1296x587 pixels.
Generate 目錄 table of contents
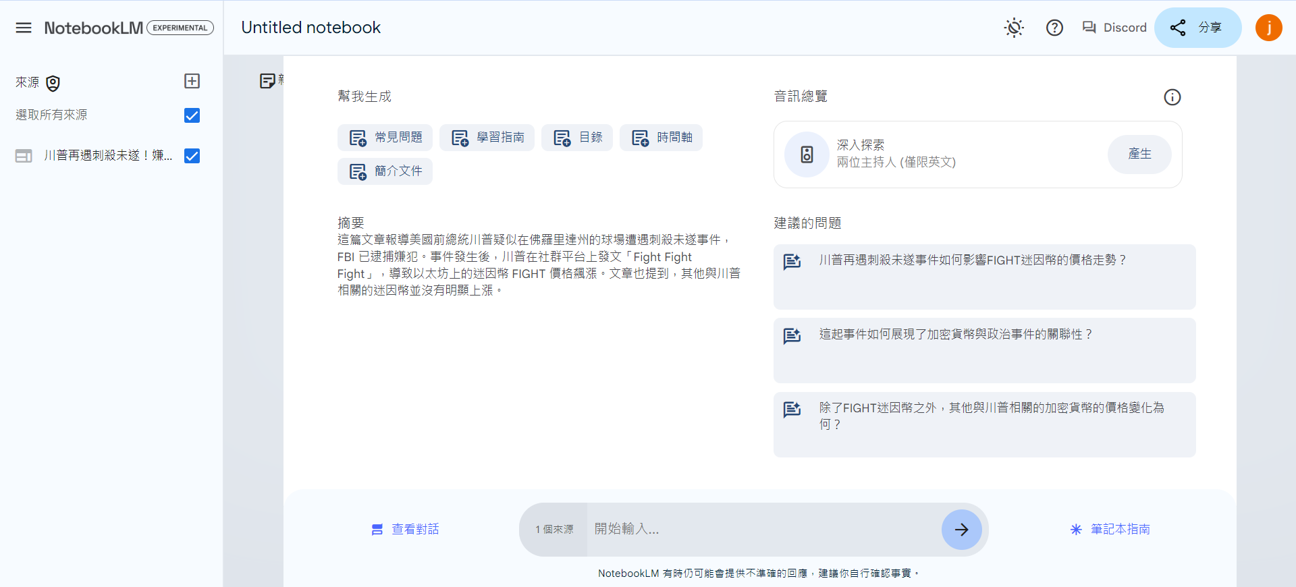(577, 138)
